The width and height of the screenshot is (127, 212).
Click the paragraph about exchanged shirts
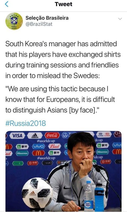click(x=63, y=60)
